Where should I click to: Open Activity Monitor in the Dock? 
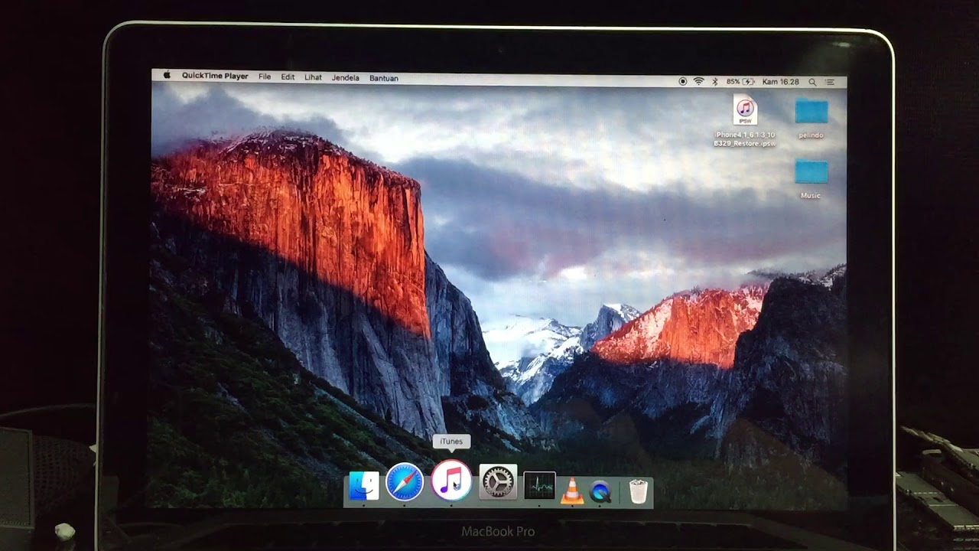pos(539,487)
